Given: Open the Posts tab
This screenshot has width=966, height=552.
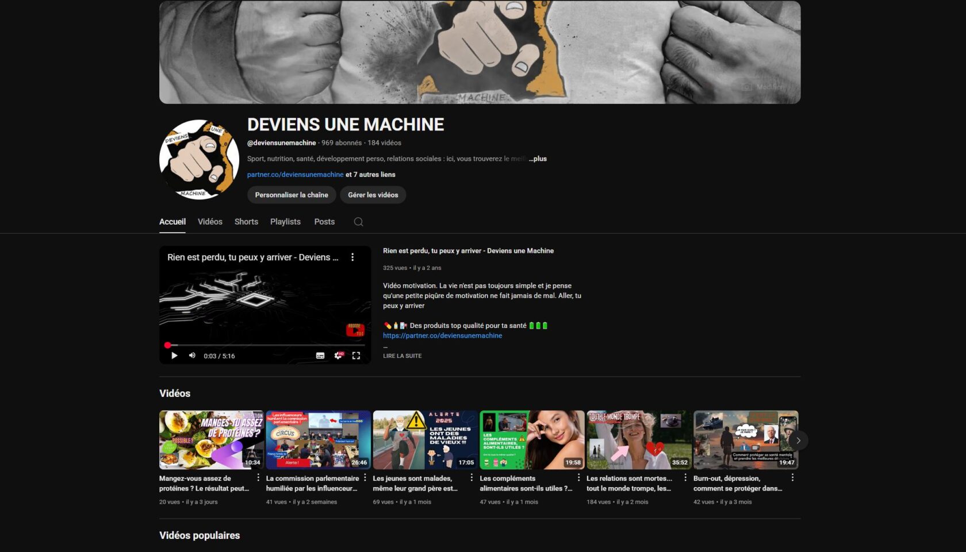Looking at the screenshot, I should pyautogui.click(x=324, y=222).
